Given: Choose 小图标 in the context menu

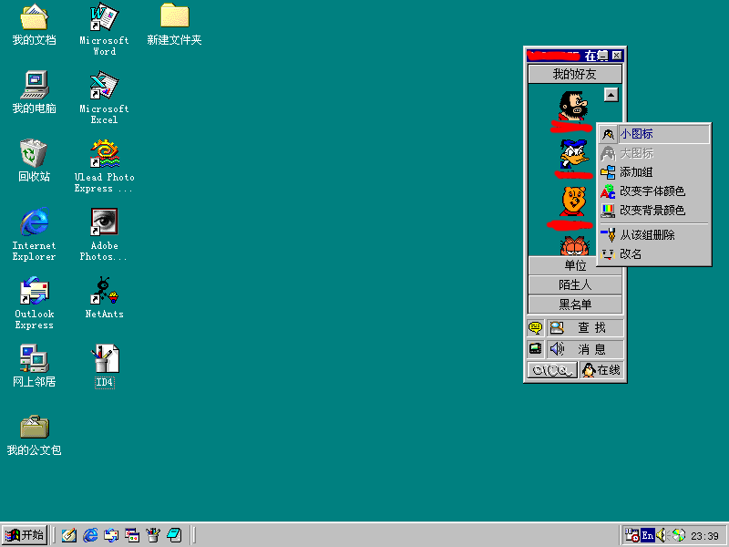Looking at the screenshot, I should [653, 134].
